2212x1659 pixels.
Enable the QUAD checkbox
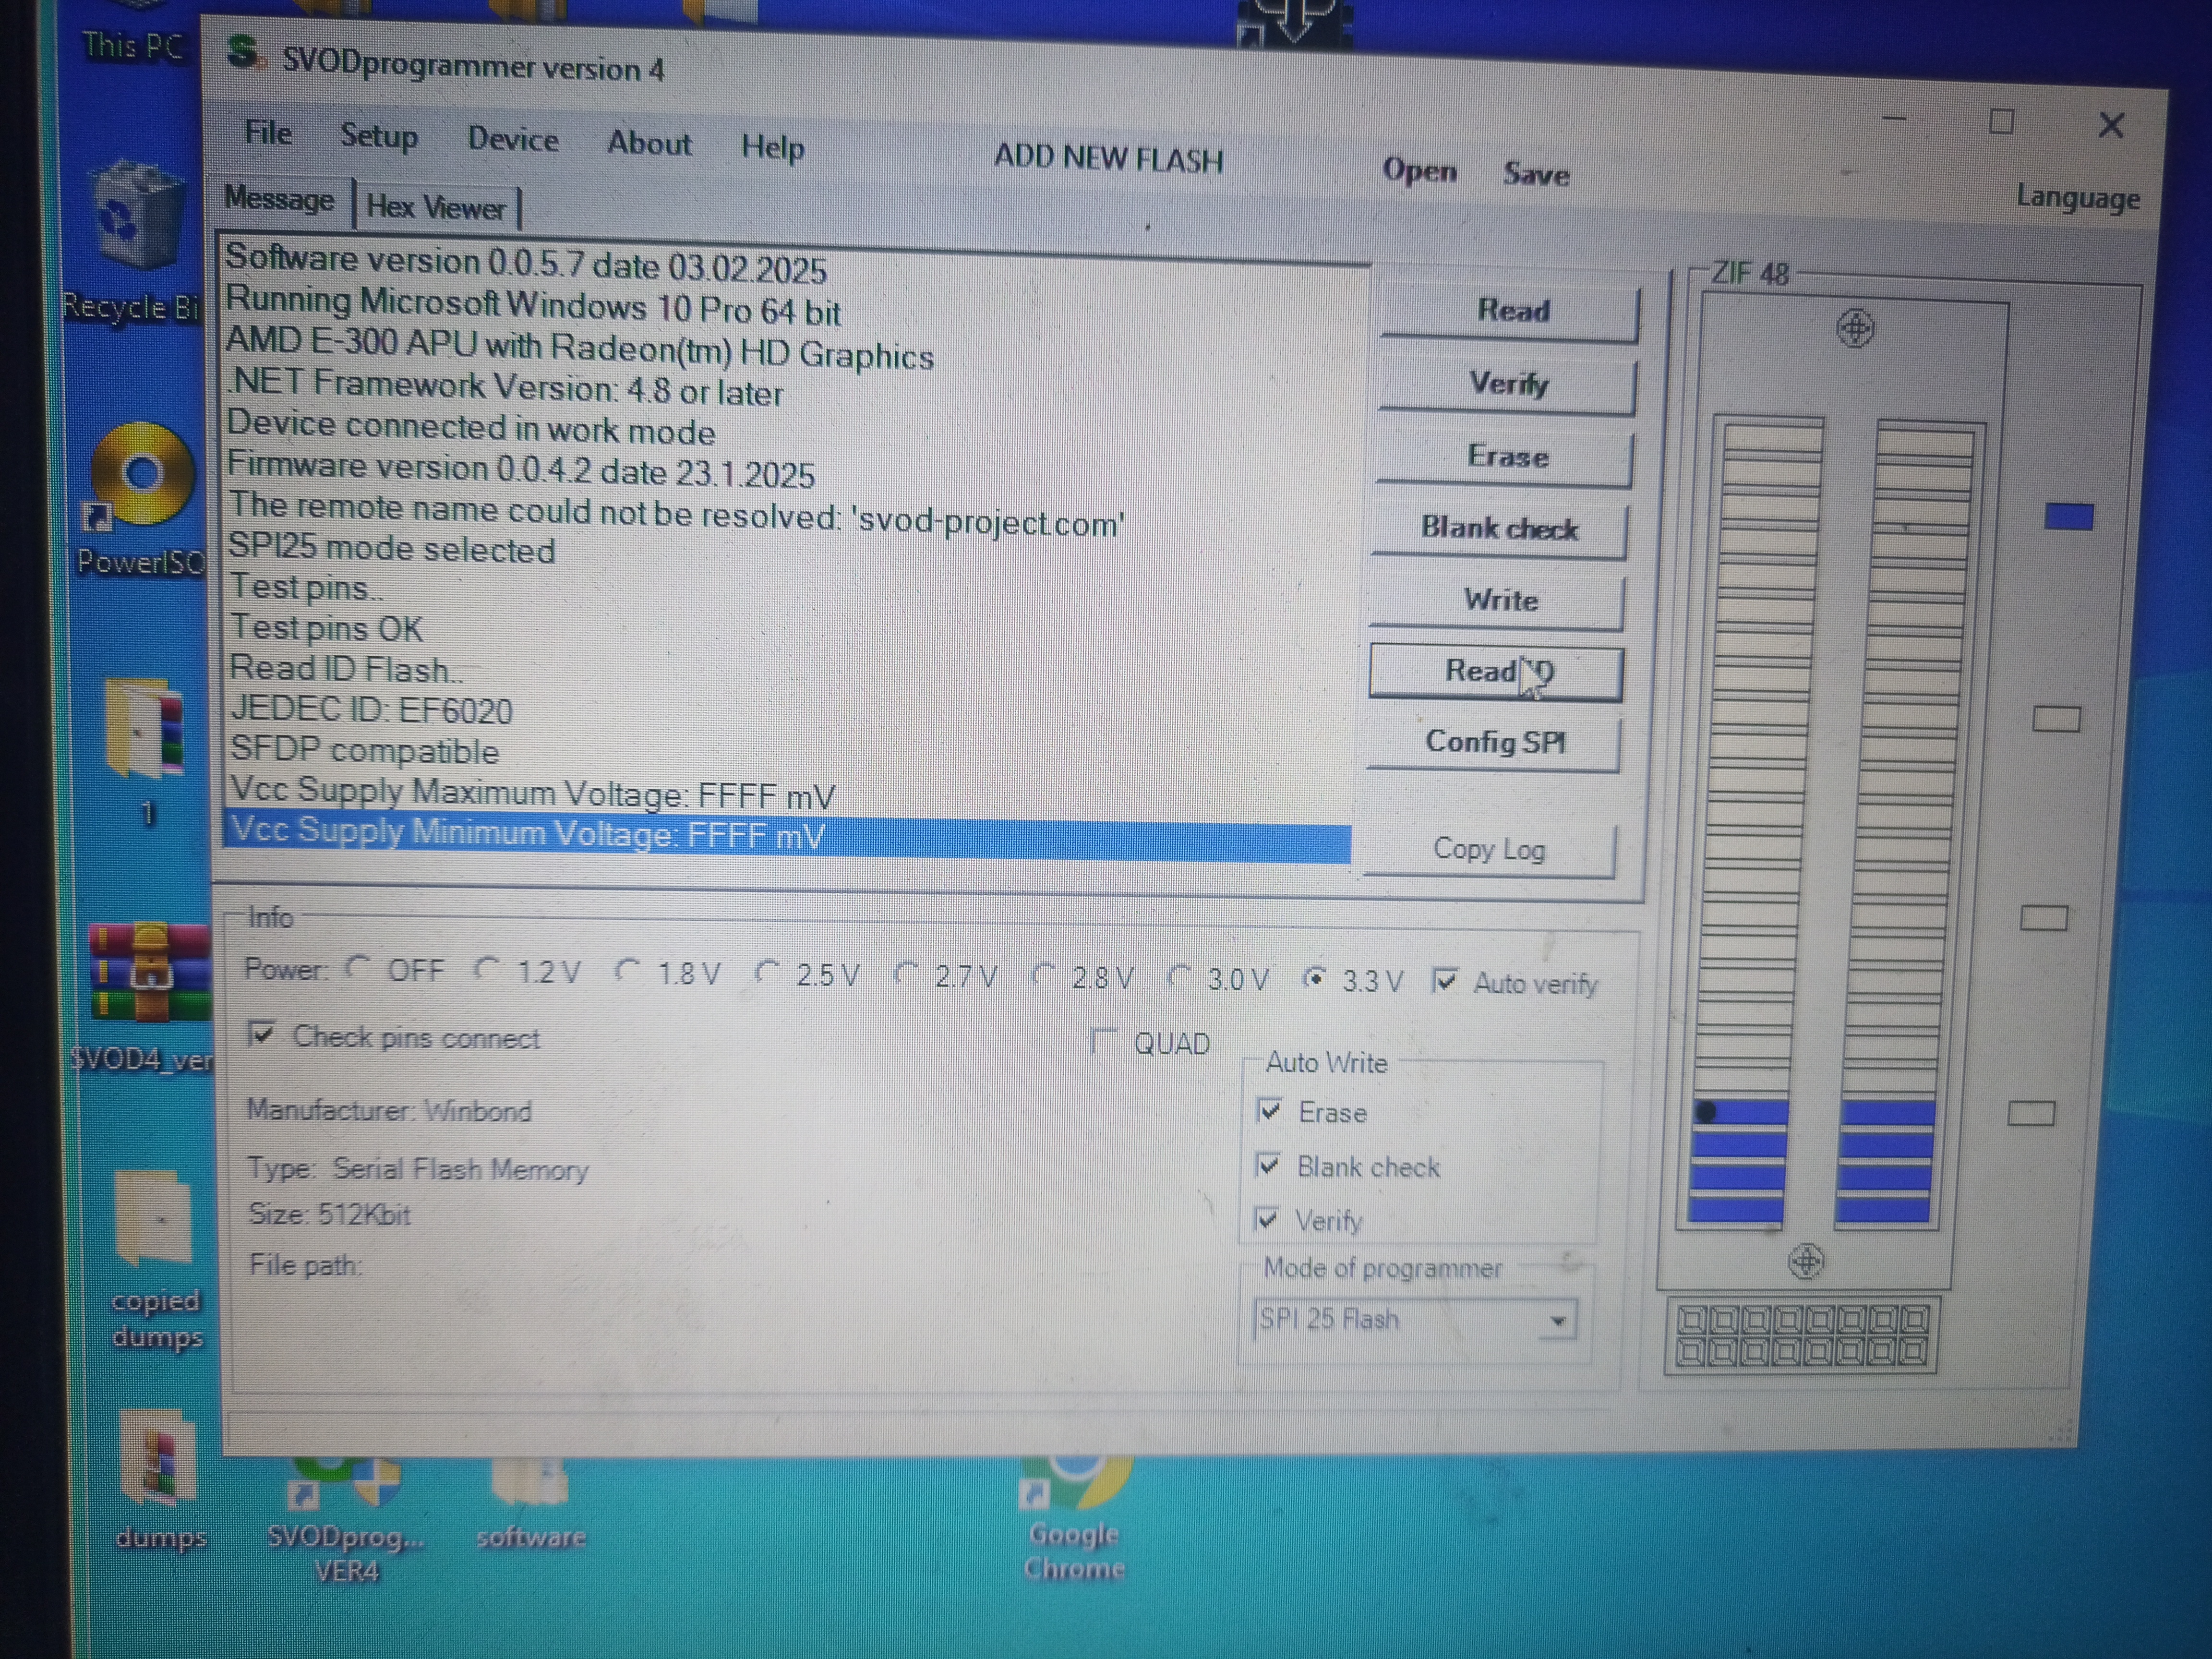point(1104,1041)
